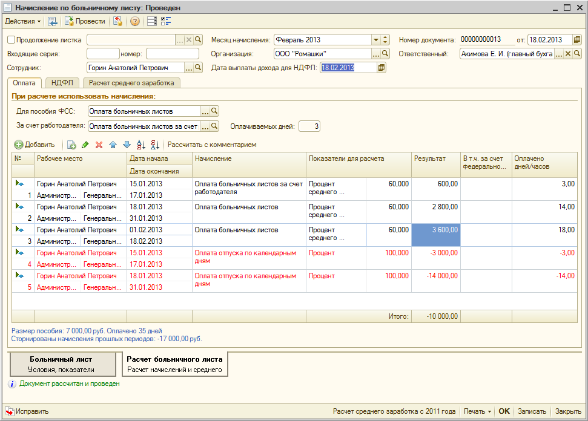Screen dimensions: 588x421
Task: Enable the Продолжение листка checkbox
Action: pyautogui.click(x=11, y=40)
